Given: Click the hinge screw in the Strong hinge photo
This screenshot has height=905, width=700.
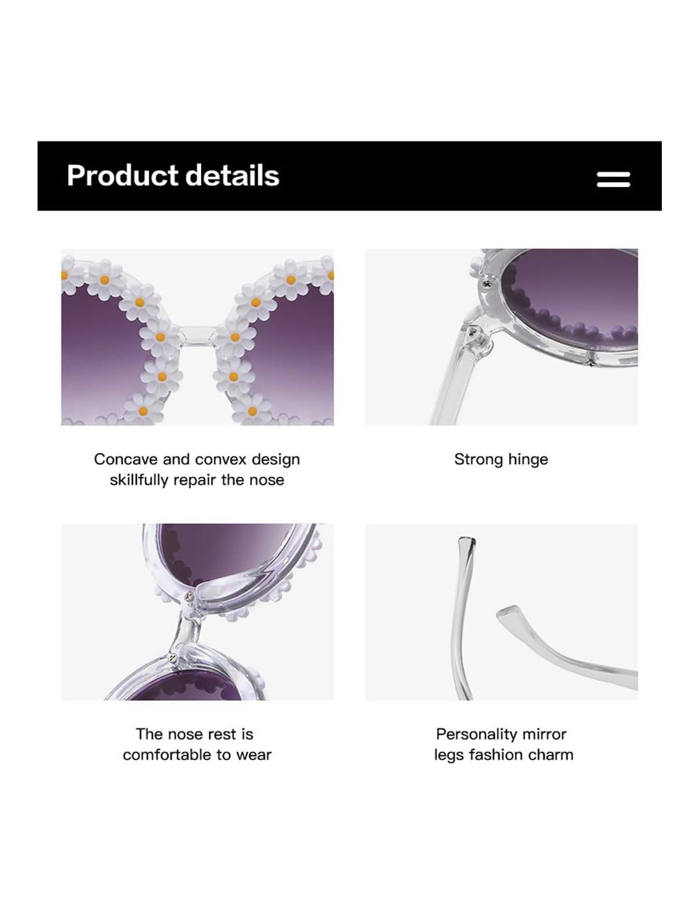Looking at the screenshot, I should pos(472,332).
